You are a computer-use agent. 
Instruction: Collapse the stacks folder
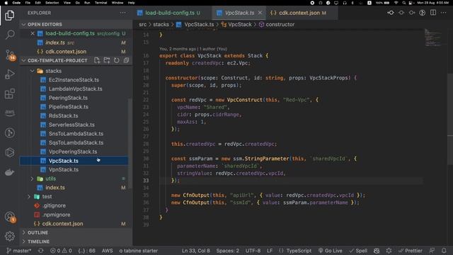click(32, 71)
